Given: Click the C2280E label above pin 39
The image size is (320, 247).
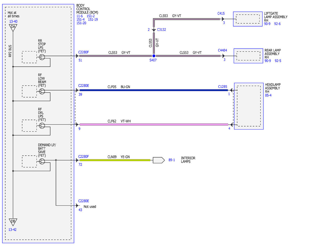Looking at the screenshot, I should pos(84,86).
